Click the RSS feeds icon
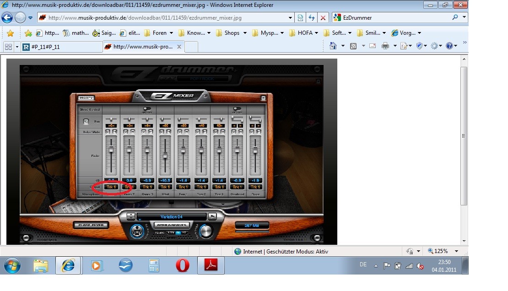Screen dimensions: 508x291 [x=353, y=46]
